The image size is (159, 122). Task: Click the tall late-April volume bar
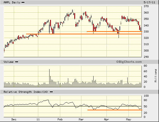coord(127,82)
